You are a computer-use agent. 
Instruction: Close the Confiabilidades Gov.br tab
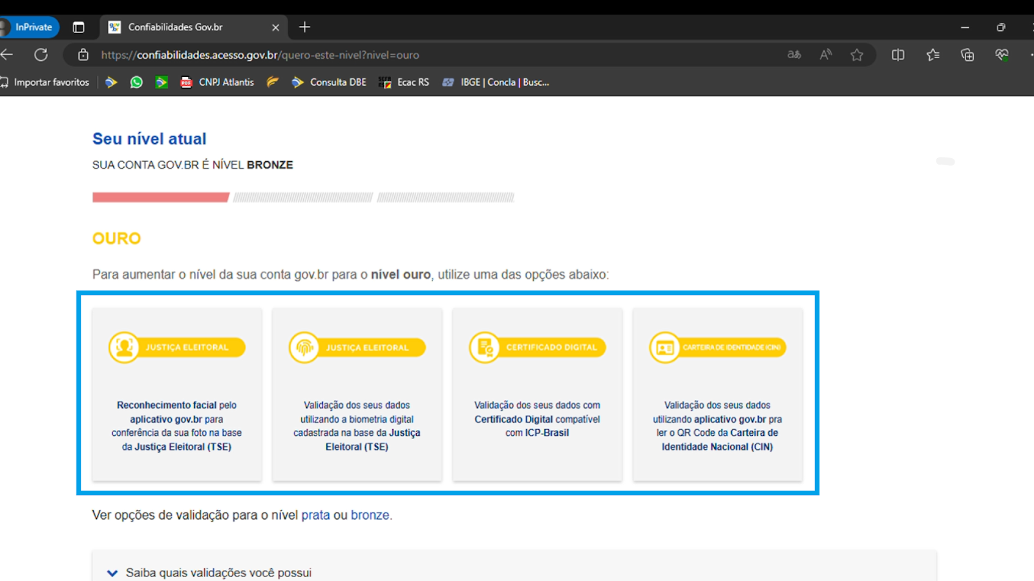point(275,27)
